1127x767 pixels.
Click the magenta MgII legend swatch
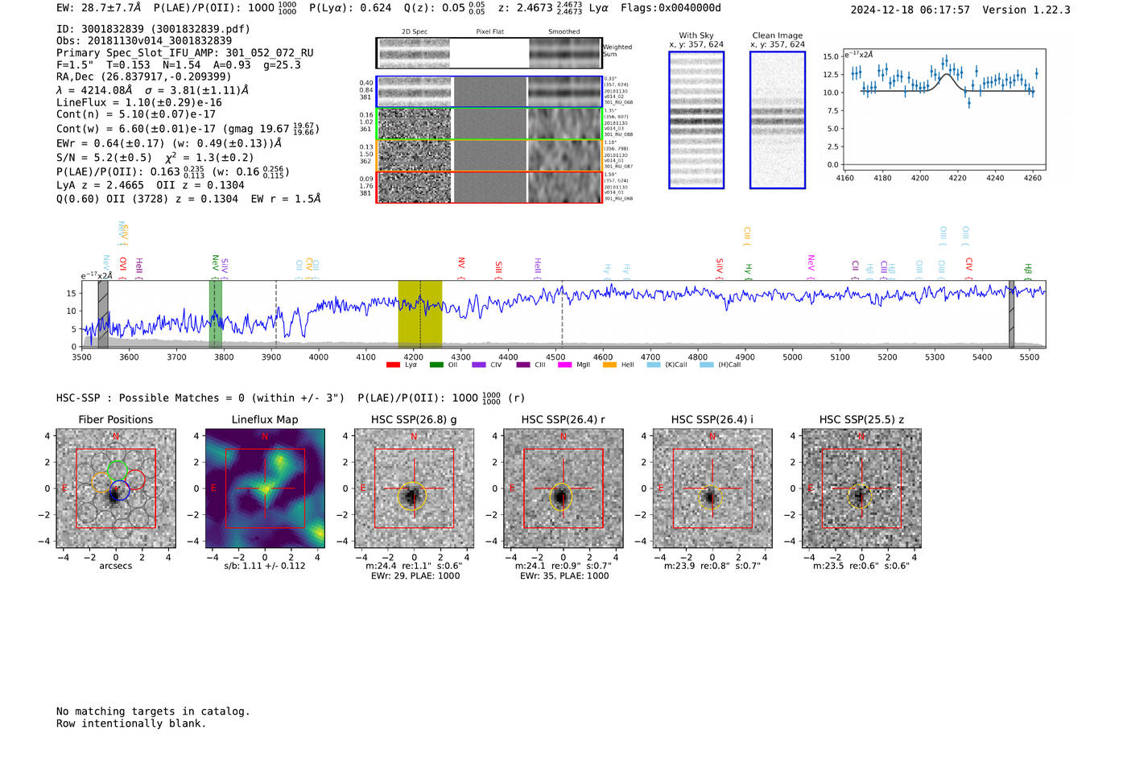[565, 365]
